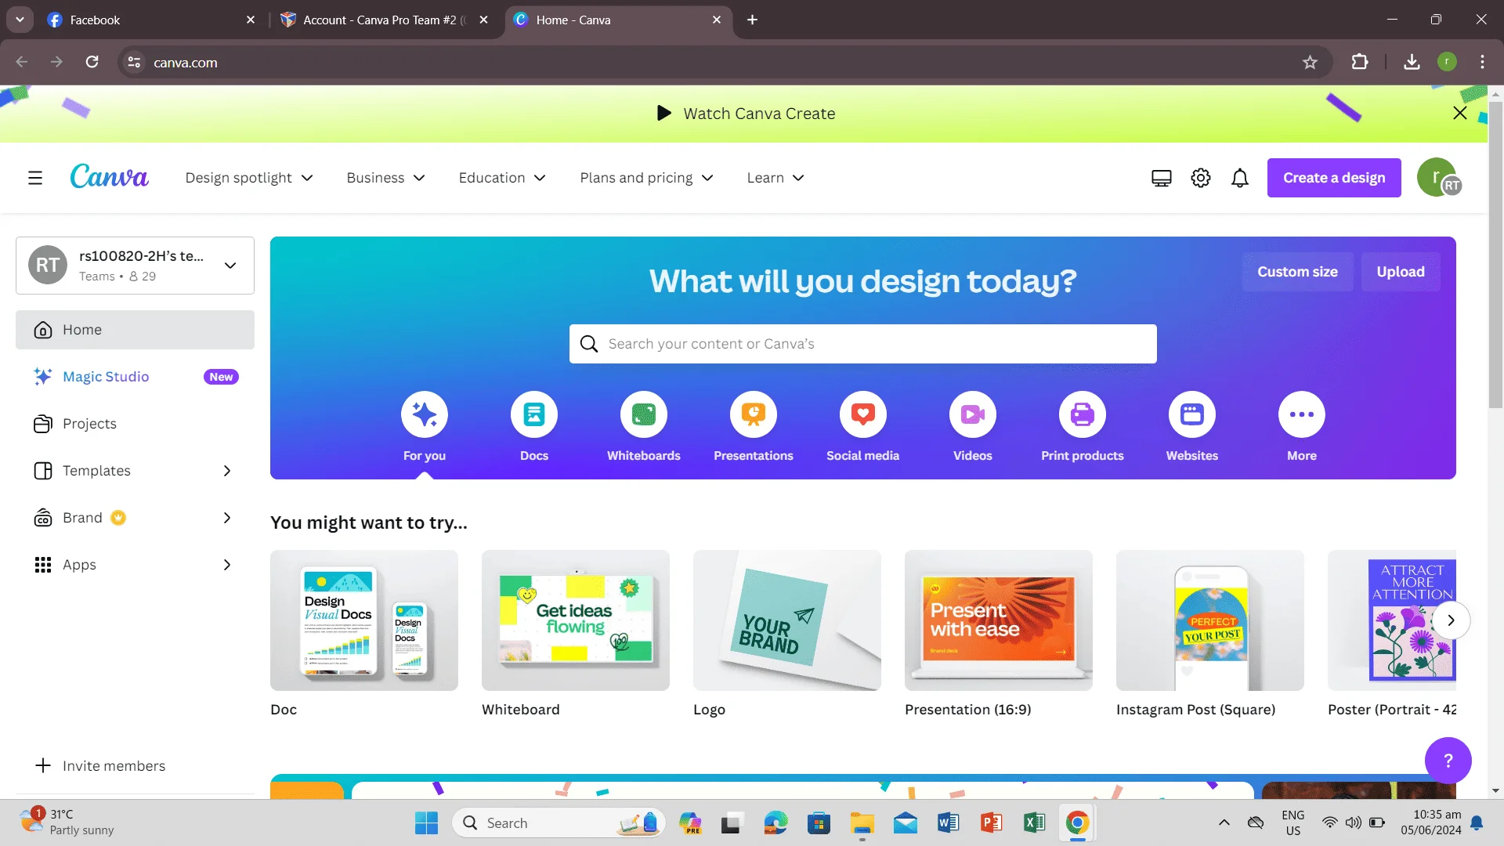This screenshot has width=1504, height=846.
Task: Select the Websites category icon
Action: point(1192,414)
